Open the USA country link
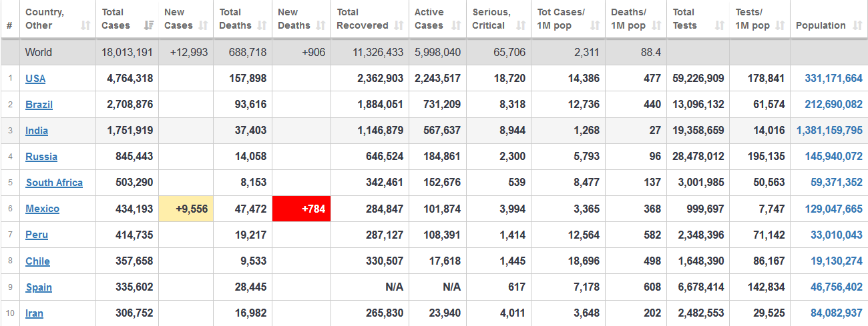868x326 pixels. [35, 79]
